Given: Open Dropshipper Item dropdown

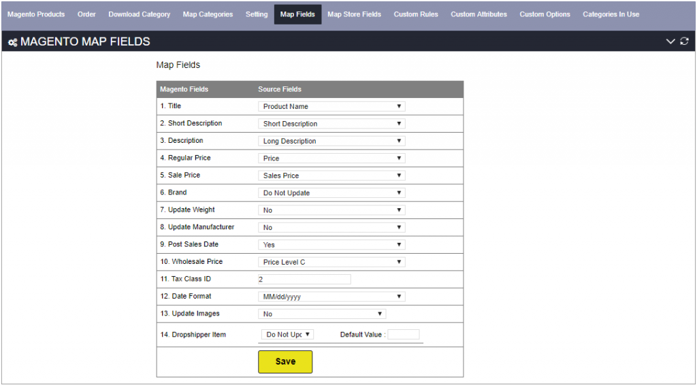Looking at the screenshot, I should tap(288, 335).
